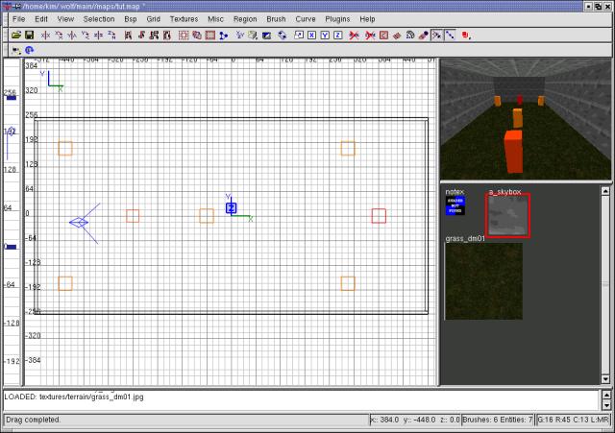
Task: Select the red entity square in the grid
Action: pyautogui.click(x=379, y=216)
